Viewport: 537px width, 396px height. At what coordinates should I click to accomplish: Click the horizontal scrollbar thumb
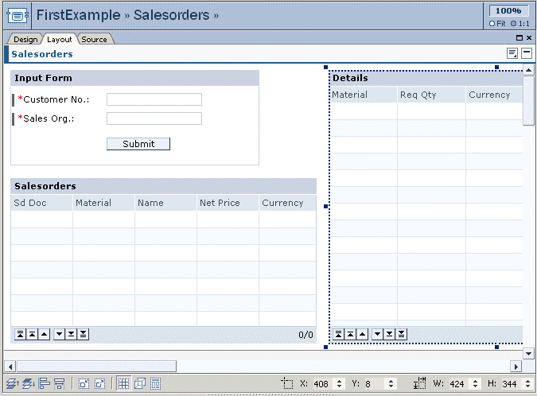coord(96,367)
